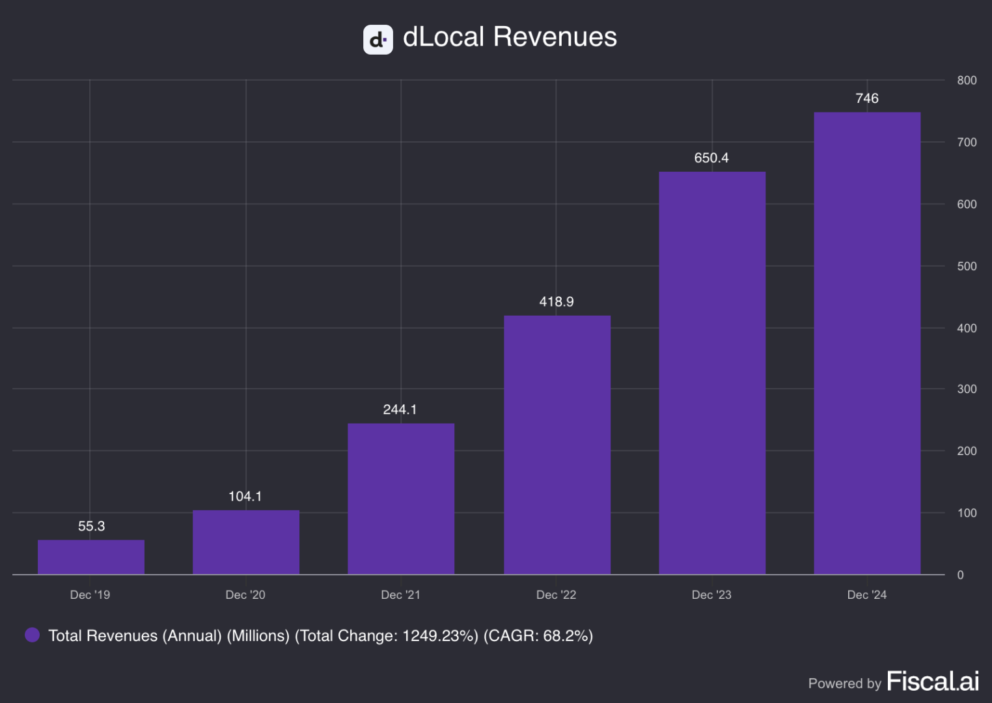
Task: Click the 'Dec '24' axis label
Action: pos(867,595)
